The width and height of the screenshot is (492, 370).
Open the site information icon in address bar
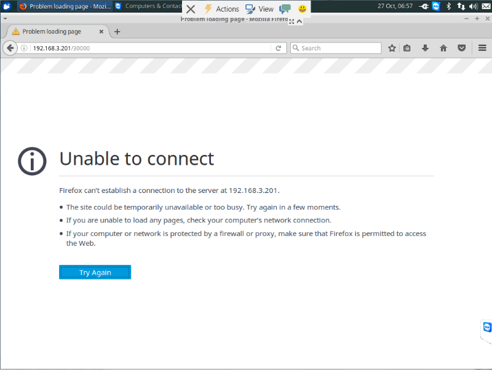24,48
